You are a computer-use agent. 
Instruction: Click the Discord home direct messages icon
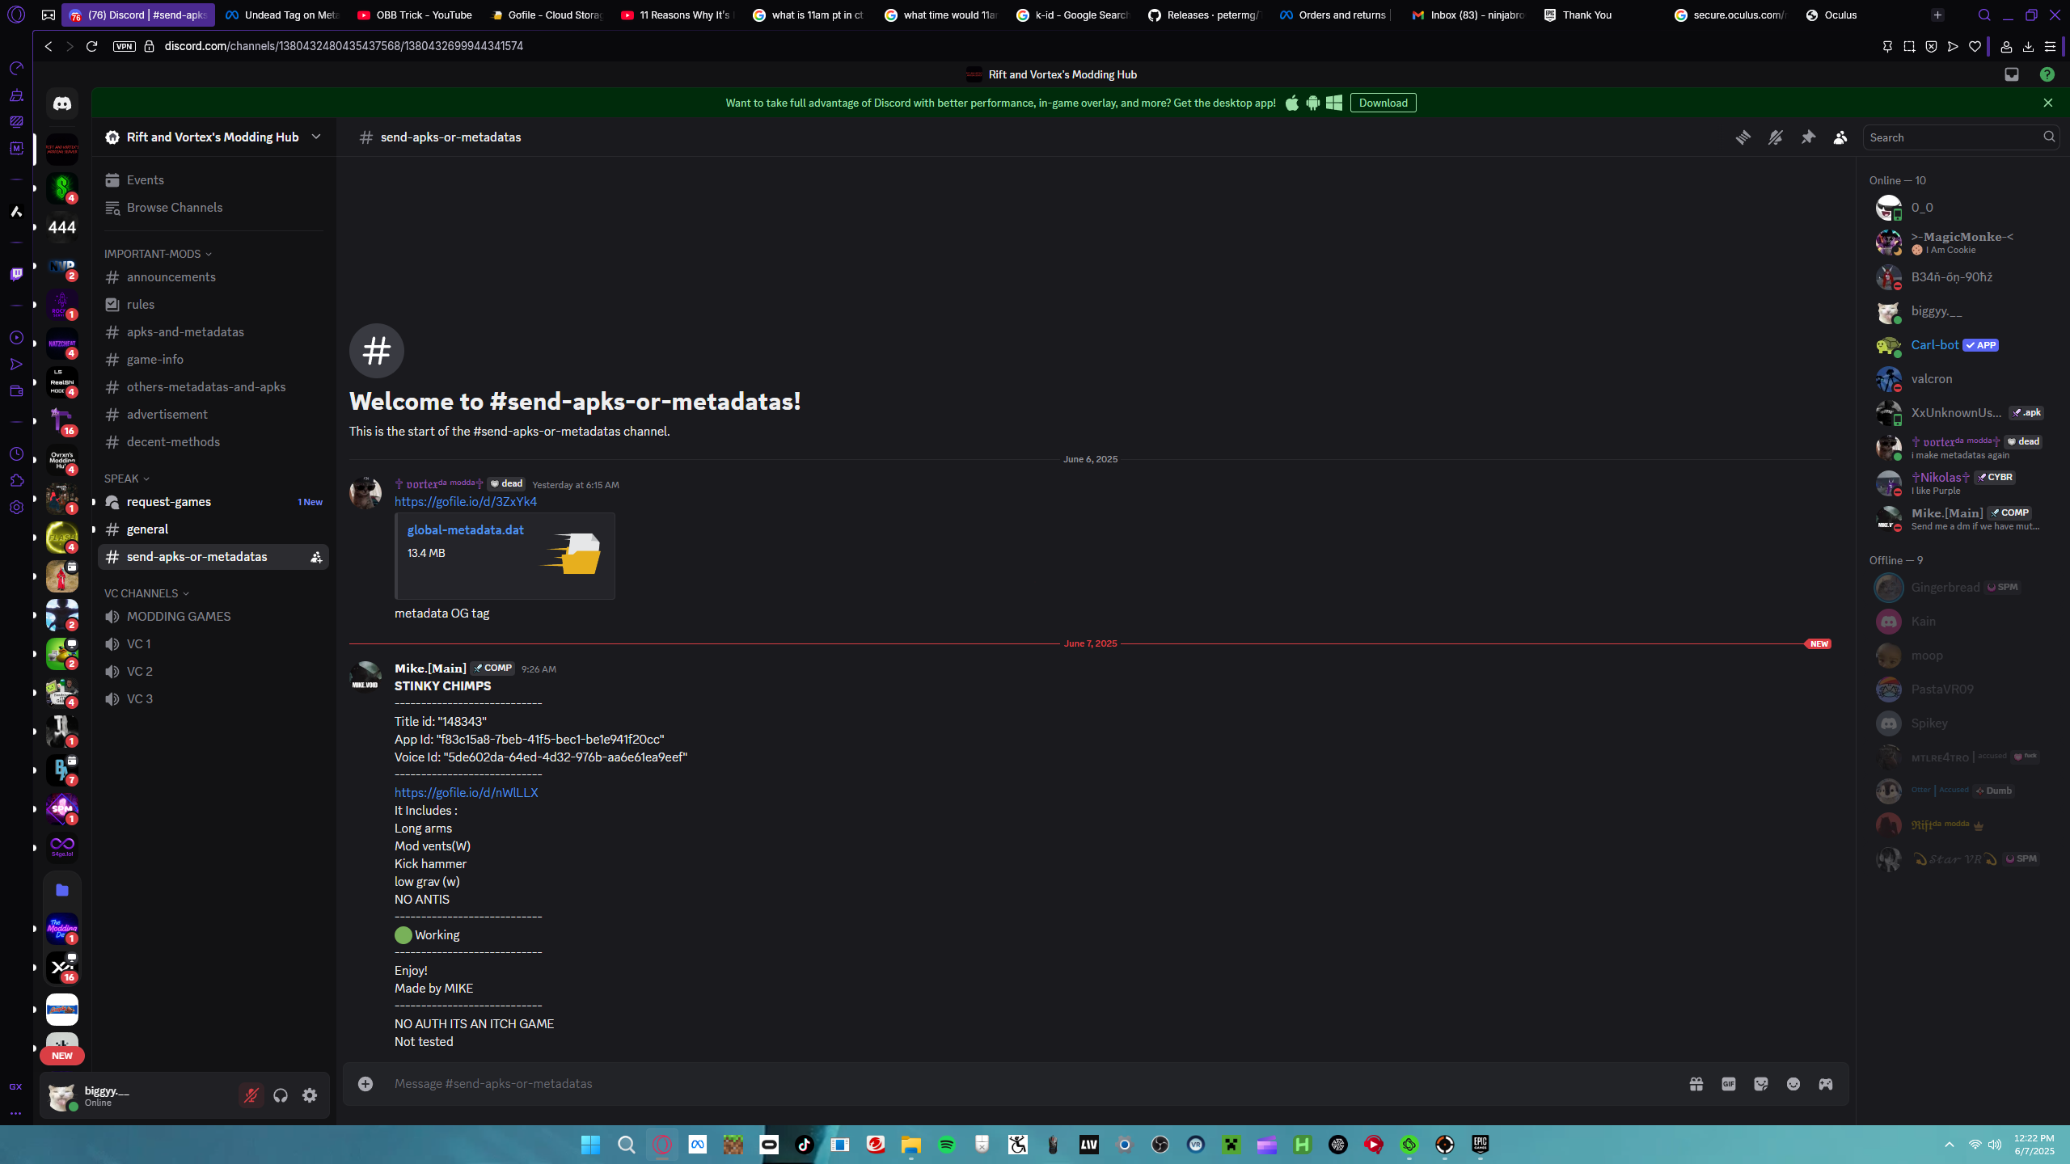coord(62,103)
